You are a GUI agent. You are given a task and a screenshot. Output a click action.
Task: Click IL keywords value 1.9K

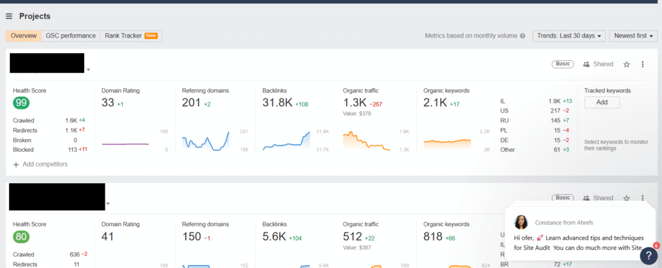[x=554, y=101]
